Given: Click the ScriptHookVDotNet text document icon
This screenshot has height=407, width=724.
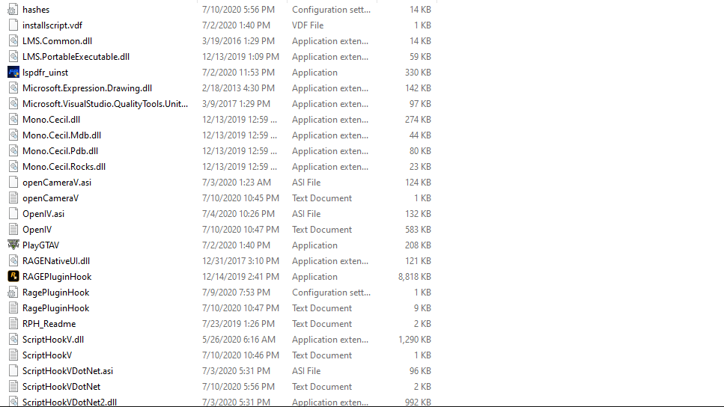Looking at the screenshot, I should (13, 386).
